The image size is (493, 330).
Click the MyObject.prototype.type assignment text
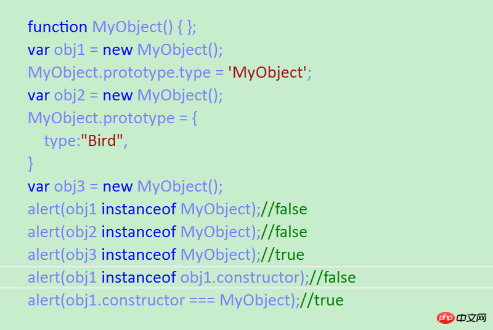(x=119, y=73)
